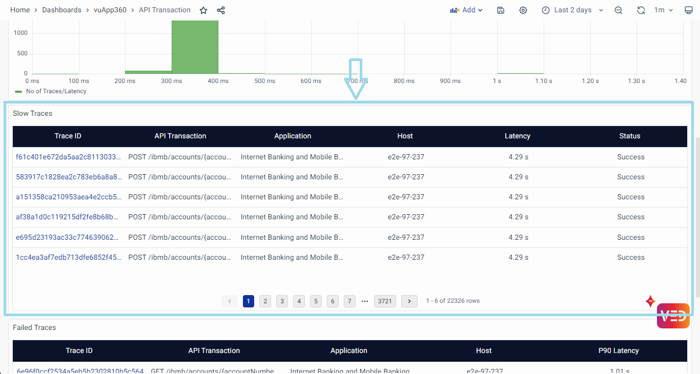This screenshot has height=374, width=700.
Task: Open the Add panel dropdown
Action: [466, 10]
